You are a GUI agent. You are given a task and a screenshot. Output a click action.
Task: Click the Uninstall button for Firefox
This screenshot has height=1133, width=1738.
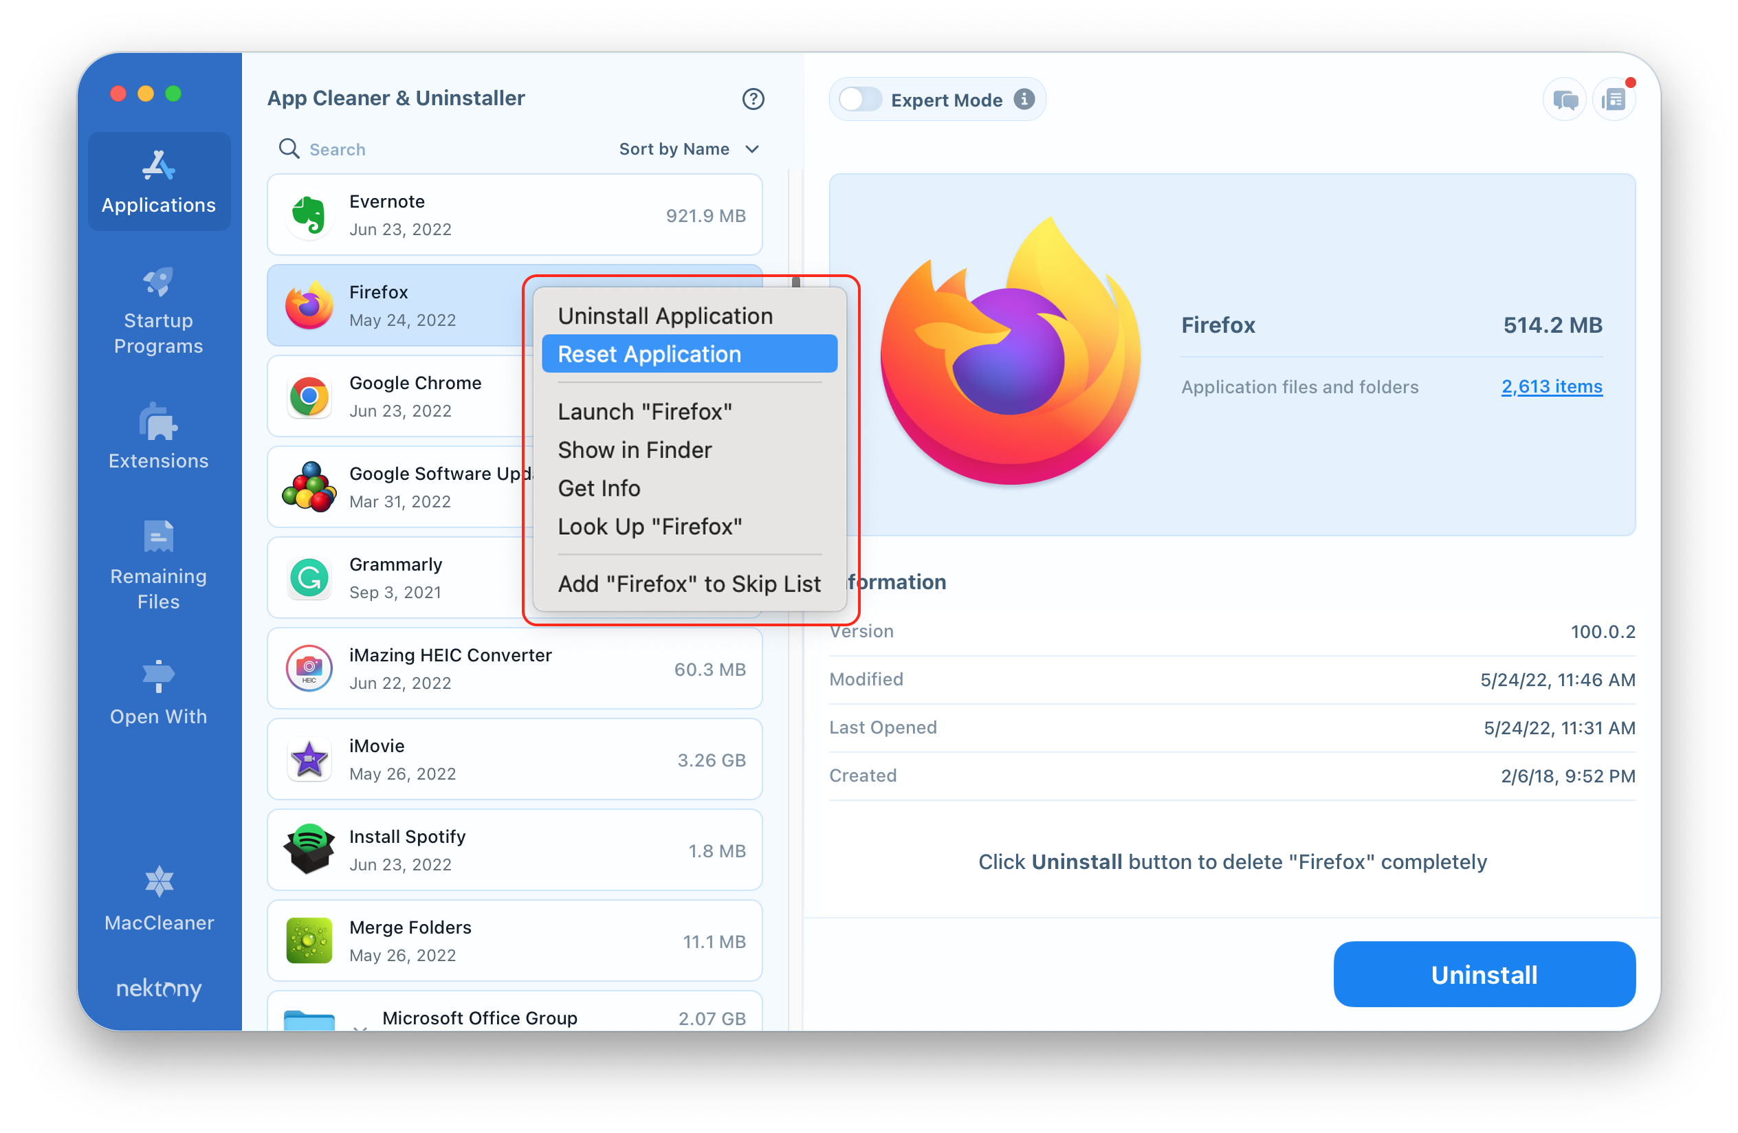point(1484,976)
